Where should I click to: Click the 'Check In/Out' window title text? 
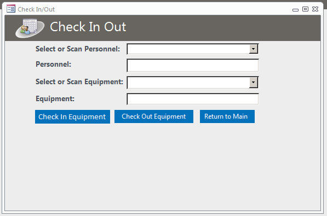36,9
